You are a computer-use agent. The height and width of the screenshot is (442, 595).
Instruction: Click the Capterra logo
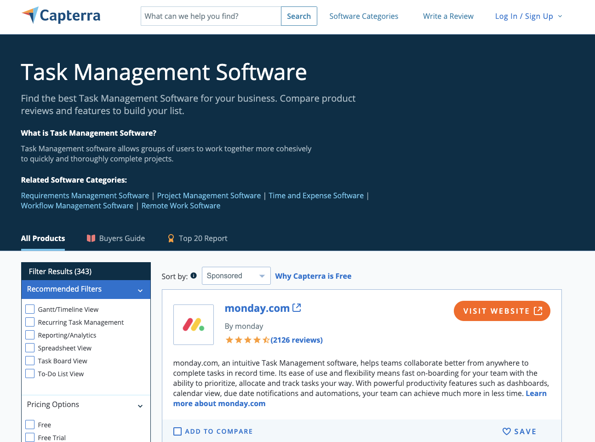[61, 16]
